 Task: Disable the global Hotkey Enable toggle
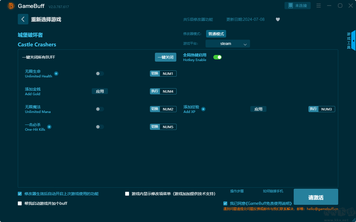coord(217,57)
